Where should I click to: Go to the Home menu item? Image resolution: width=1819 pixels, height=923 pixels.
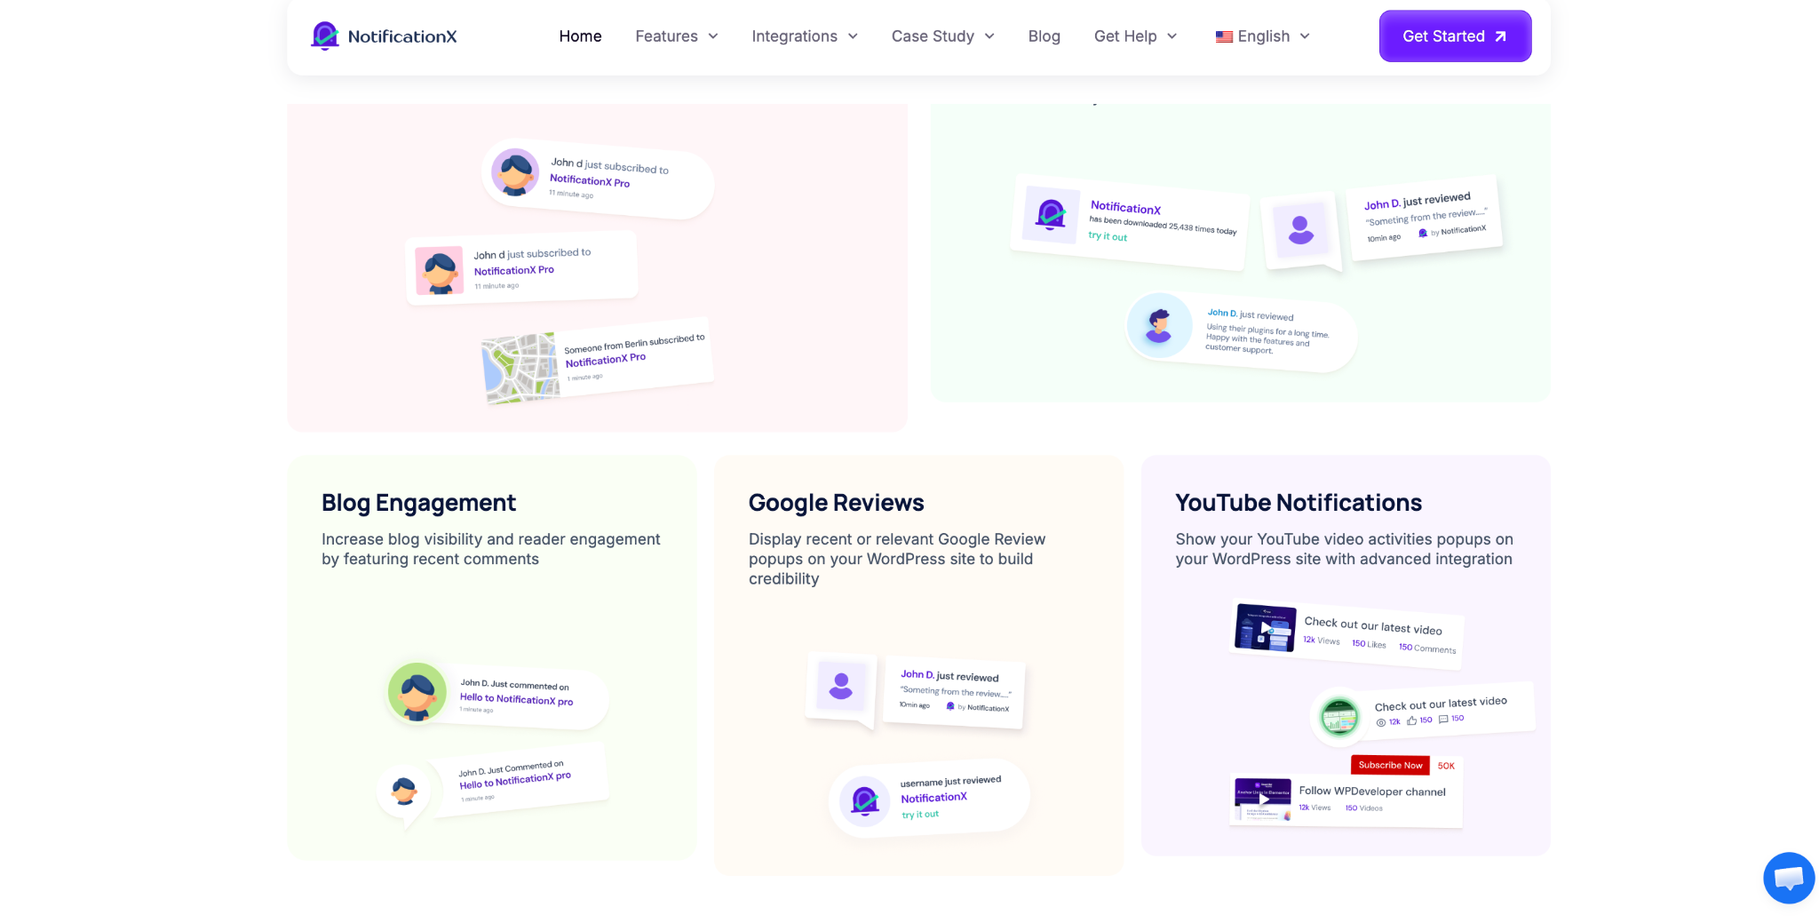[580, 36]
